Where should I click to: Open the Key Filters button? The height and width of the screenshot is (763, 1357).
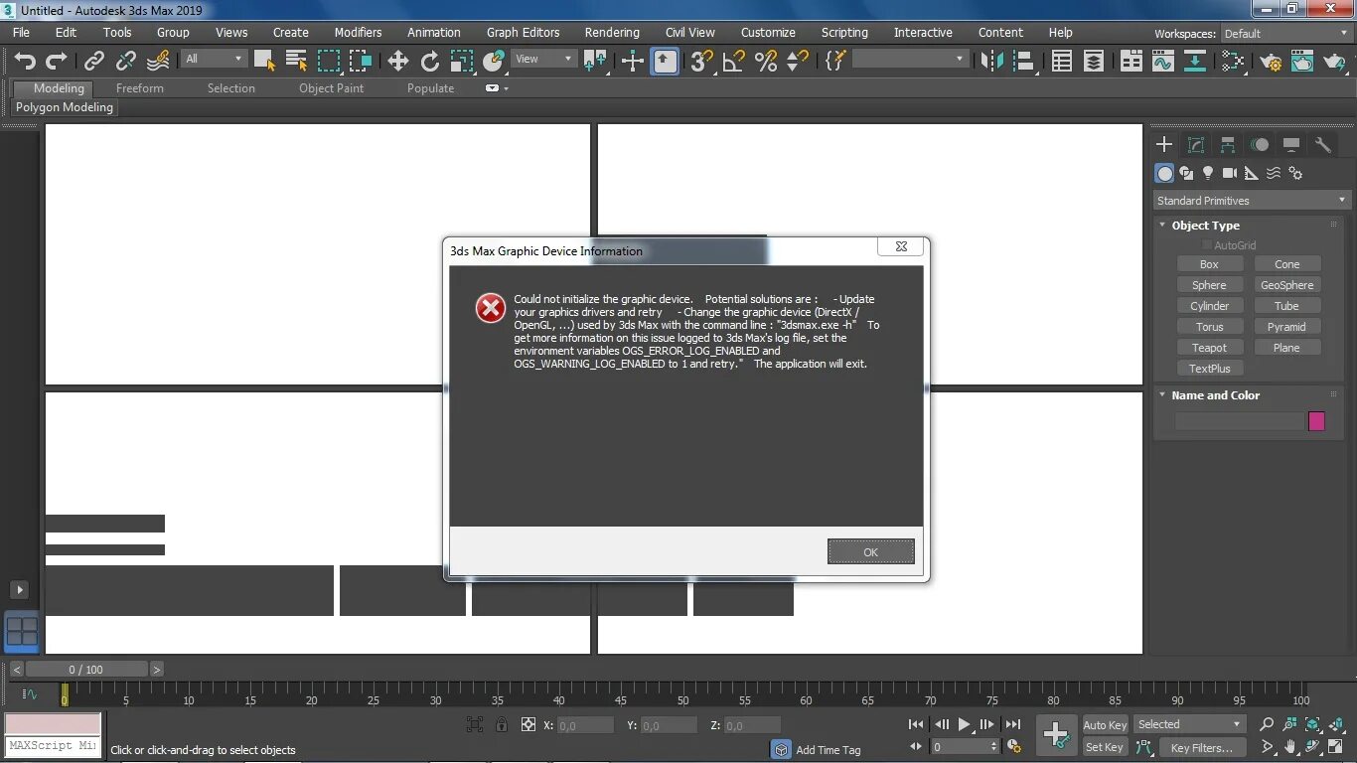1201,748
